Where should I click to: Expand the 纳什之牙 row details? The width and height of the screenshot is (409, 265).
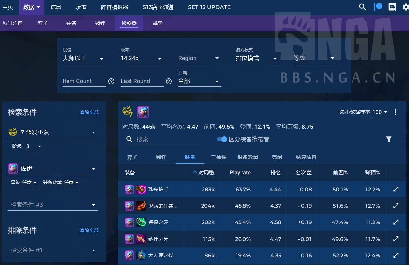pos(396,239)
